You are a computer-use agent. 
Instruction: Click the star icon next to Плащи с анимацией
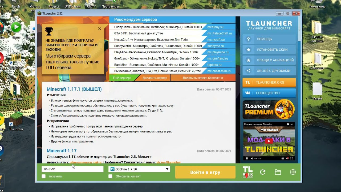[x=249, y=60]
